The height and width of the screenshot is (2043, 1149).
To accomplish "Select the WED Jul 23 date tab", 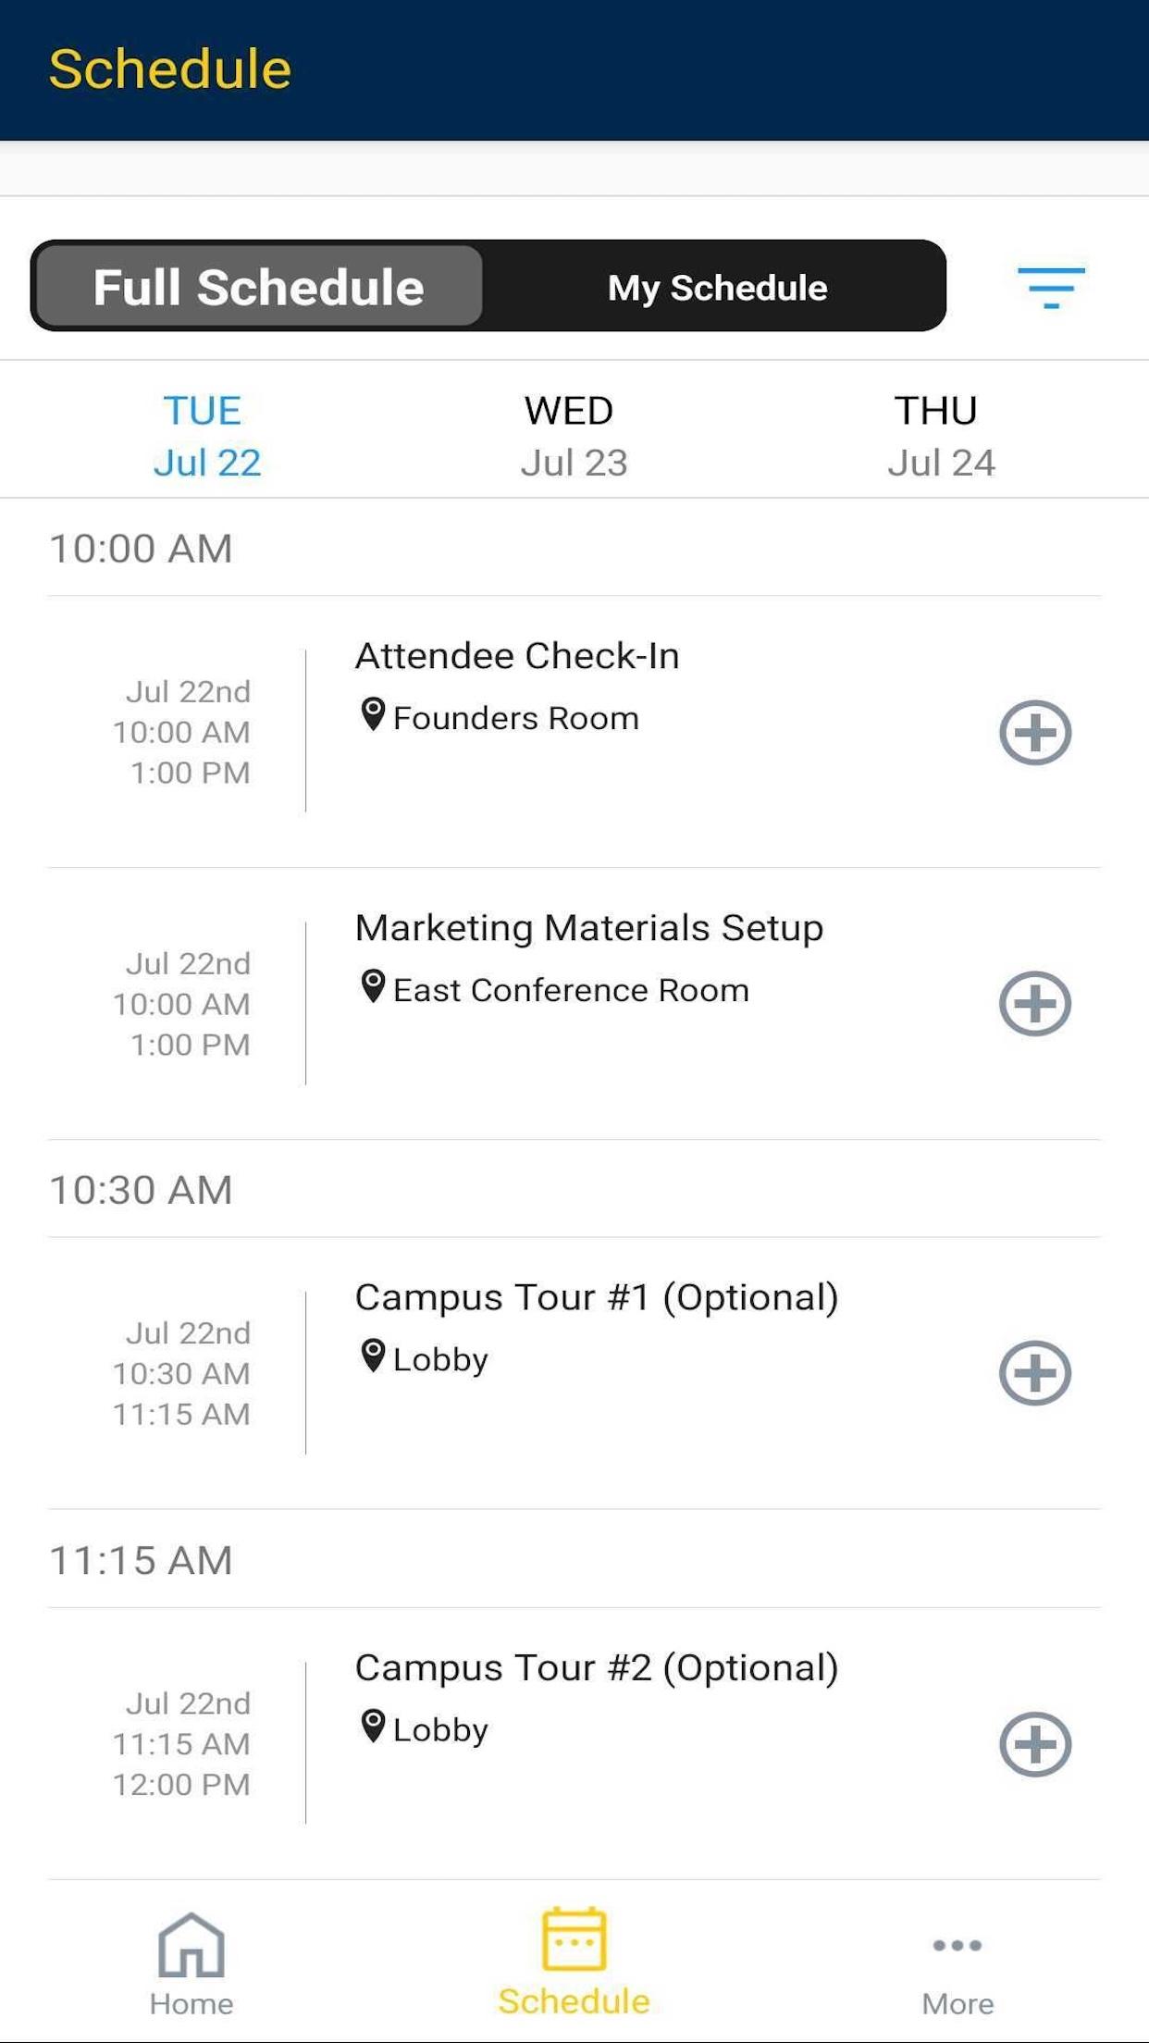I will [x=574, y=435].
